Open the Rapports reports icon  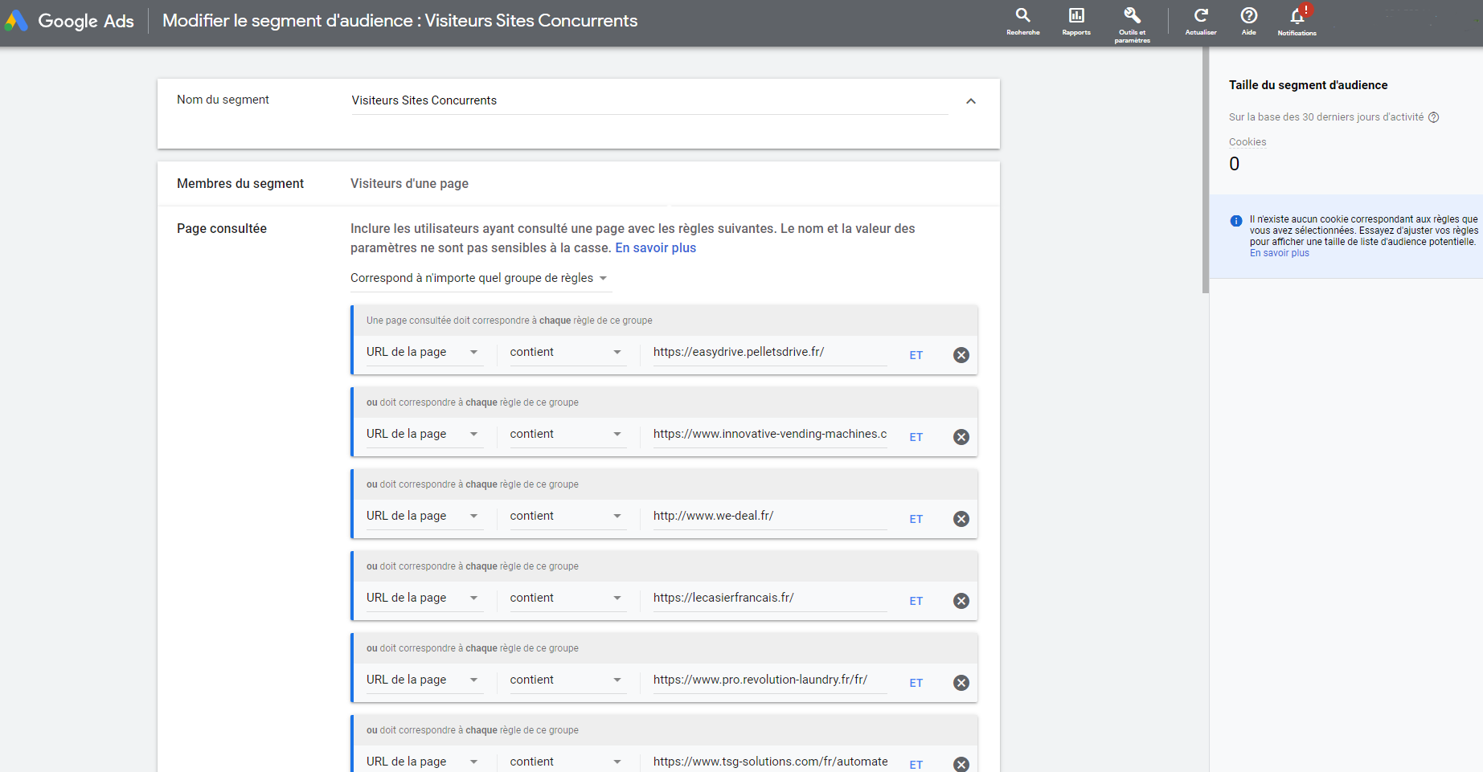1076,21
